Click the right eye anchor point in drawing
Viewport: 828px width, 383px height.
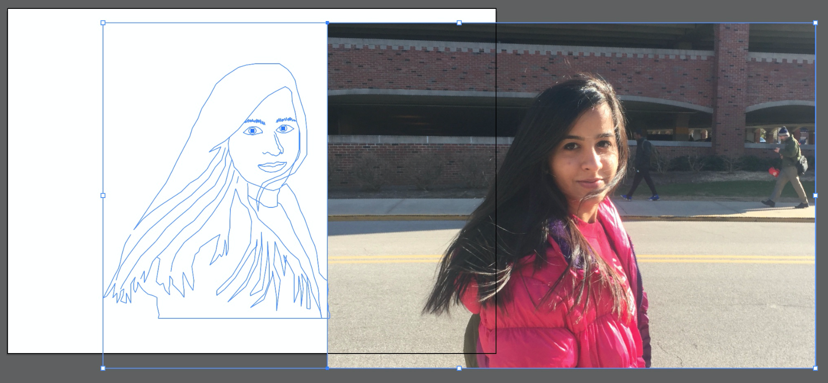pyautogui.click(x=284, y=128)
